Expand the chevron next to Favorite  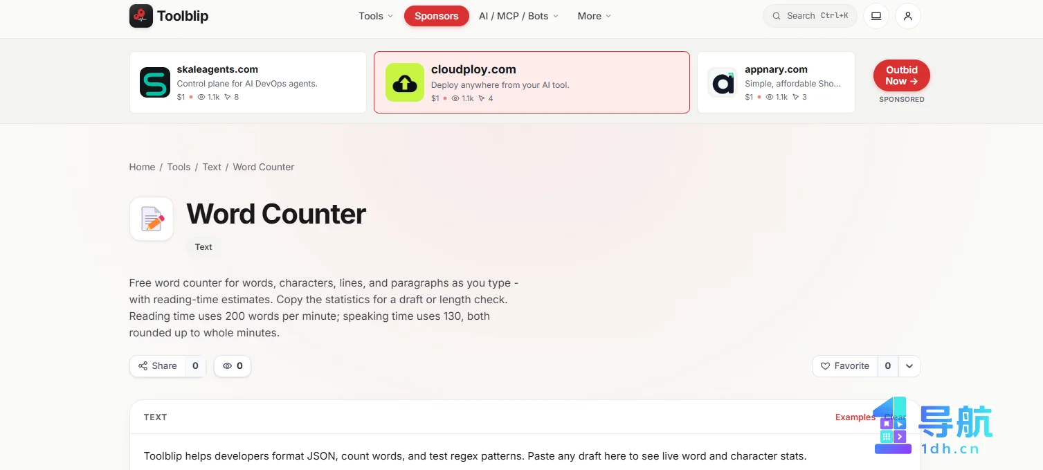coord(909,366)
